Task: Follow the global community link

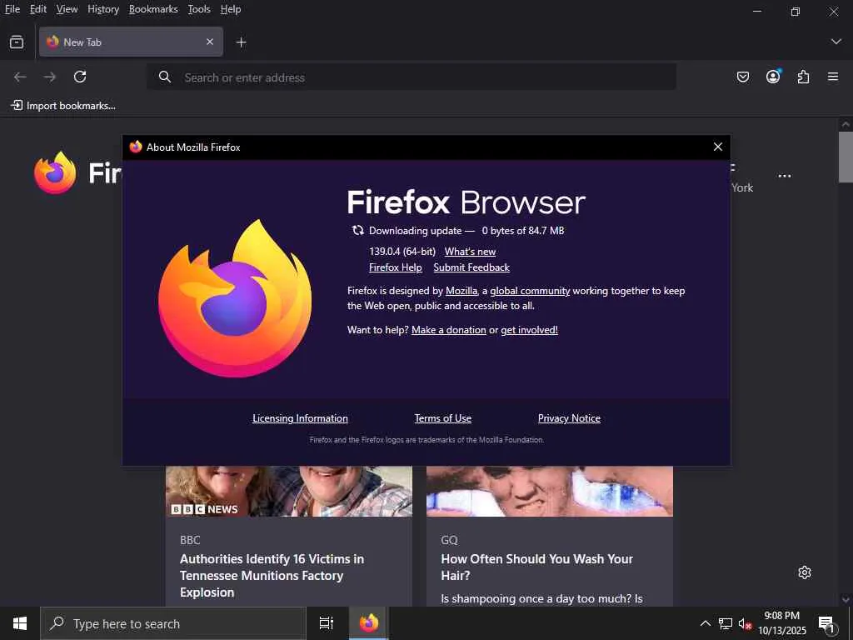Action: point(530,291)
